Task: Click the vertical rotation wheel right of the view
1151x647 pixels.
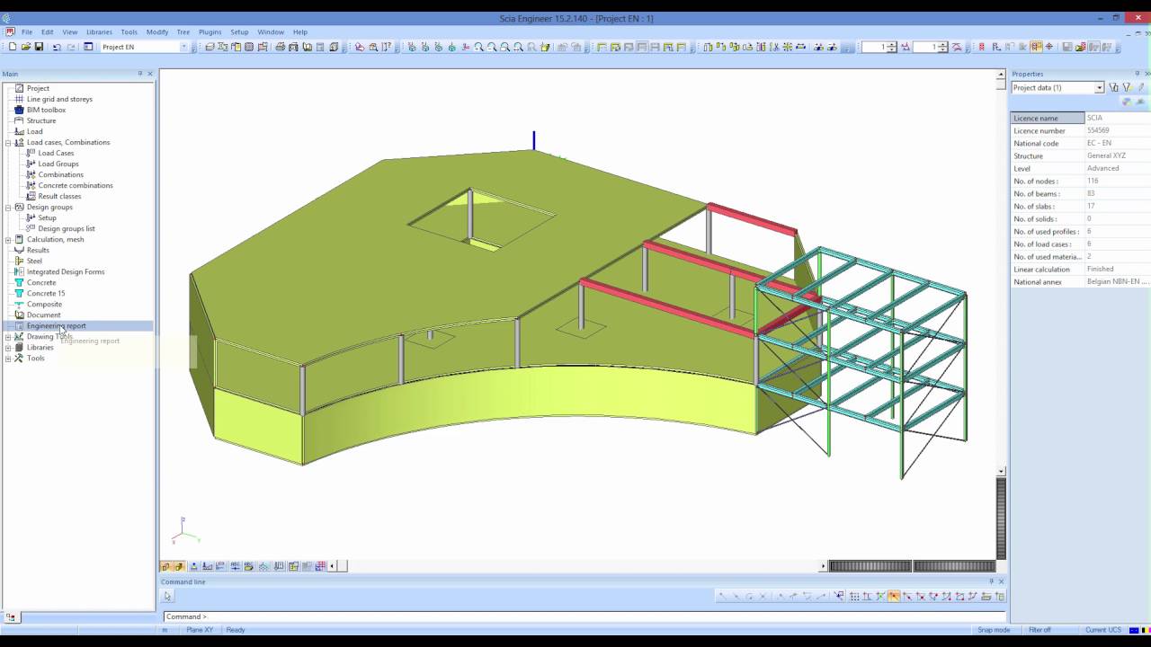Action: [1001, 518]
